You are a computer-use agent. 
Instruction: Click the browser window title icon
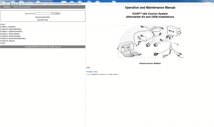click(1, 1)
